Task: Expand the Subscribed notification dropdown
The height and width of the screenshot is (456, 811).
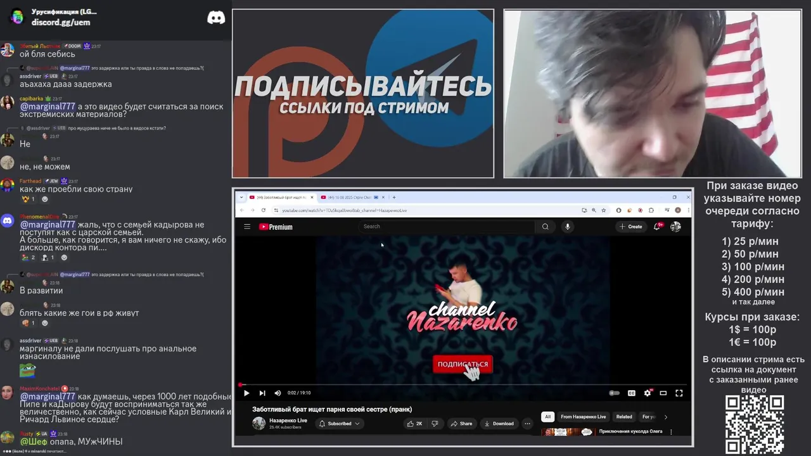Action: tap(340, 424)
